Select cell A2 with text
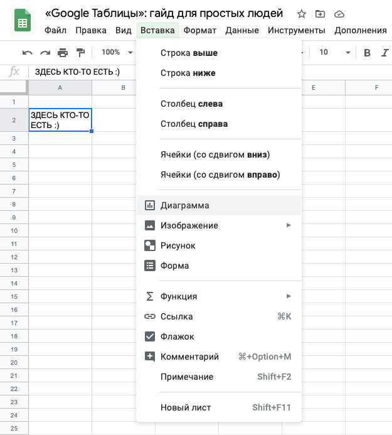This screenshot has width=392, height=435. point(60,120)
